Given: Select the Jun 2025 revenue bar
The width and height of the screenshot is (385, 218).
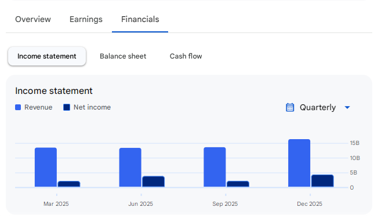Looking at the screenshot, I should (x=130, y=168).
